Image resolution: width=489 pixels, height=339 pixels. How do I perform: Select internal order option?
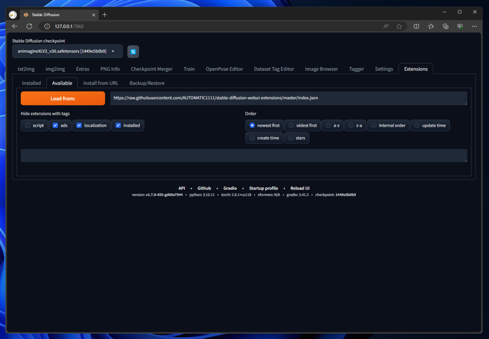click(388, 125)
